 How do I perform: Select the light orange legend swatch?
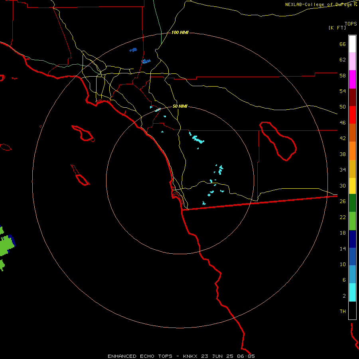click(352, 151)
